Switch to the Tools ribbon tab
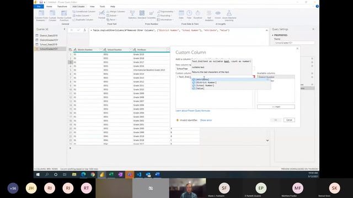The height and width of the screenshot is (198, 353). (102, 7)
